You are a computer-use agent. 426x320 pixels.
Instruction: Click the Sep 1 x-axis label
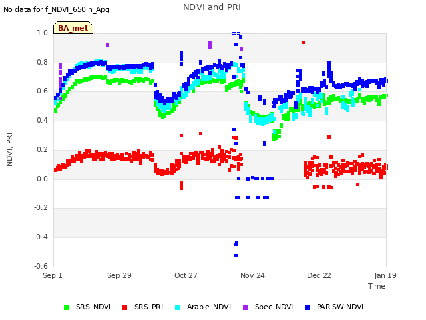pos(53,275)
